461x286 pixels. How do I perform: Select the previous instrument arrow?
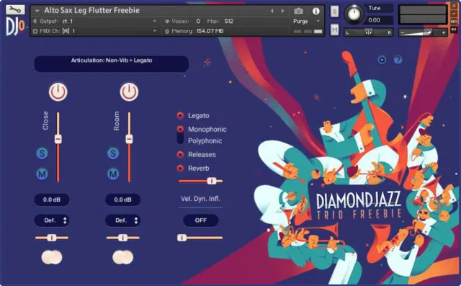click(272, 11)
